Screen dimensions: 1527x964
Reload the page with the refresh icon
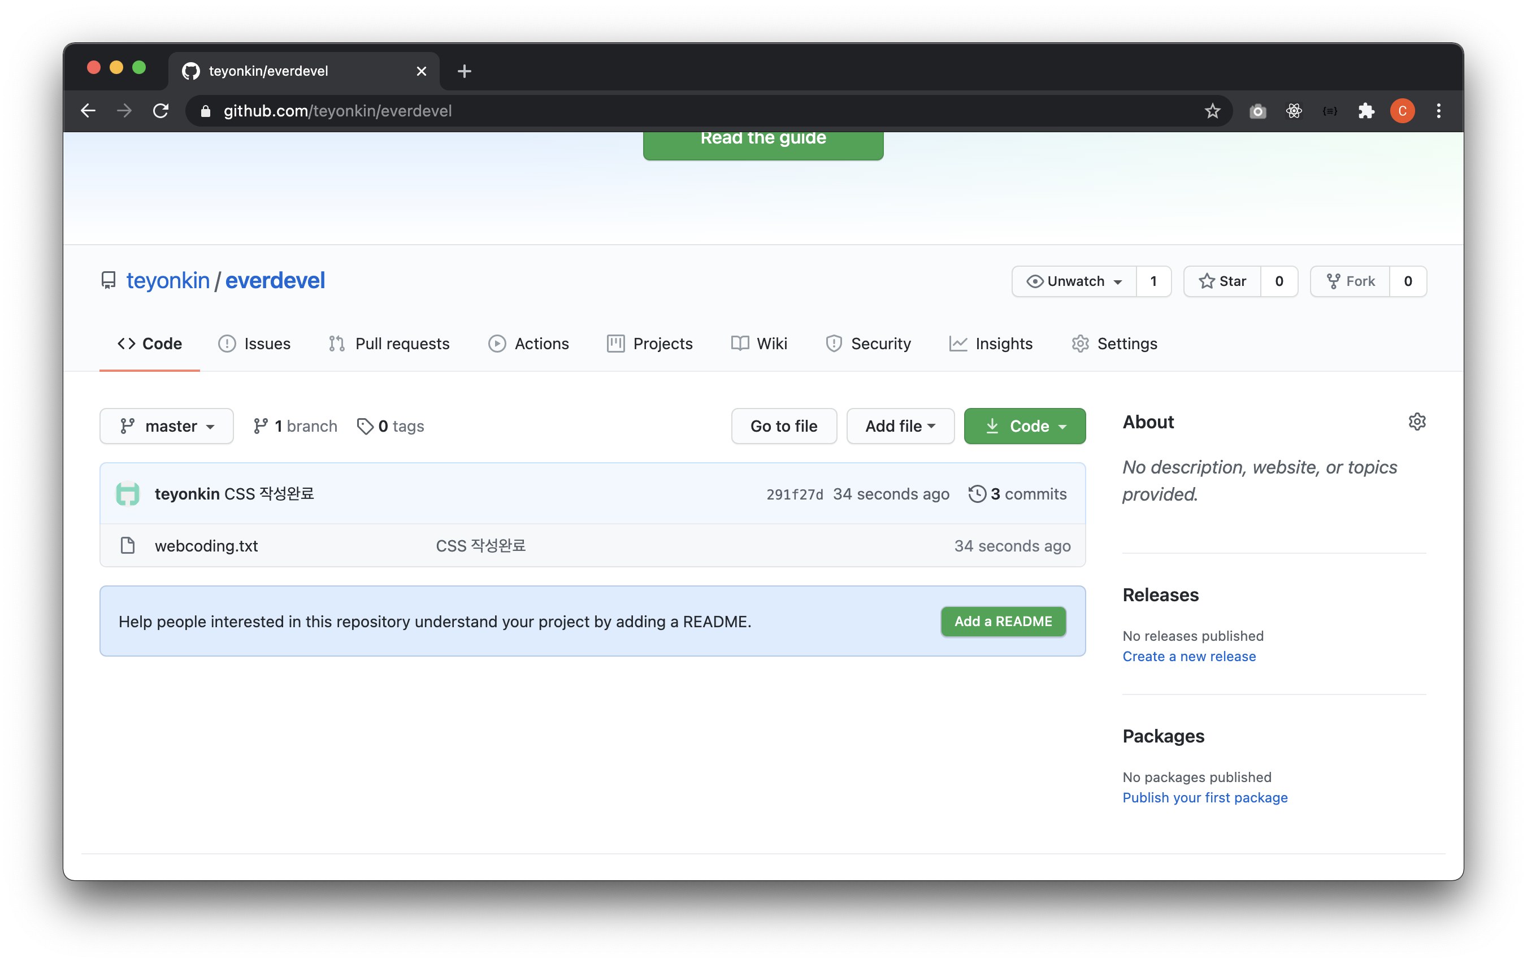(x=160, y=111)
